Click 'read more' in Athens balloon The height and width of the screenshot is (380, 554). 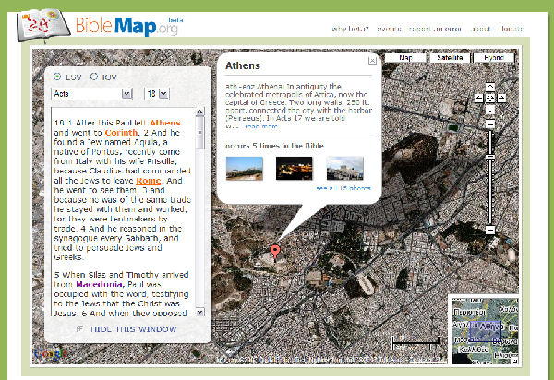(261, 126)
